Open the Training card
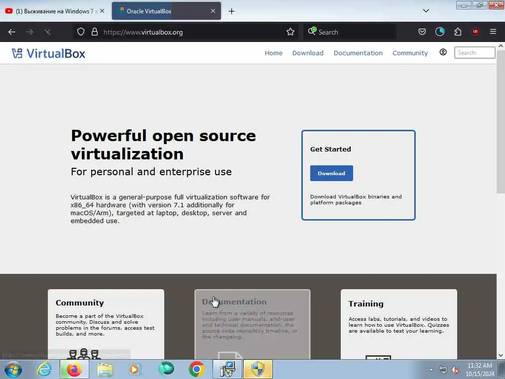Viewport: 505px width, 379px height. pyautogui.click(x=398, y=324)
